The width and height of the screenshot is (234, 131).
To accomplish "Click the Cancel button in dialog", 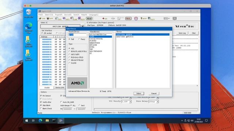I will point(154,94).
